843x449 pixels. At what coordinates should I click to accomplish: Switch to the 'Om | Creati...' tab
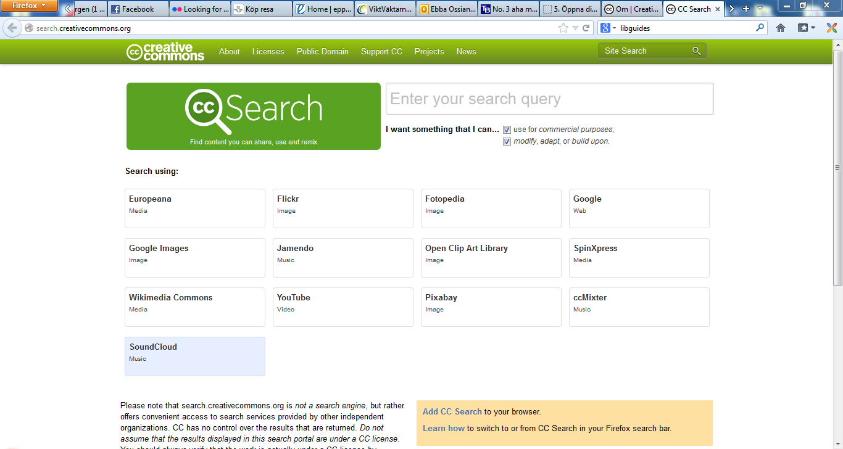632,9
